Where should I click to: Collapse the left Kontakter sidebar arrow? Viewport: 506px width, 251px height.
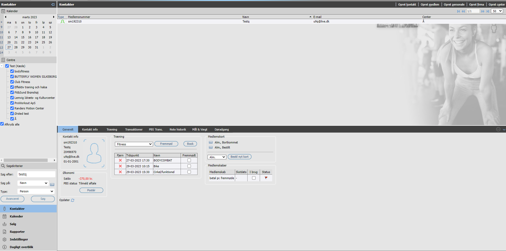[x=53, y=4]
